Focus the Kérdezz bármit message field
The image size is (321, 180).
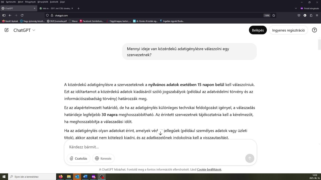[x=160, y=147]
